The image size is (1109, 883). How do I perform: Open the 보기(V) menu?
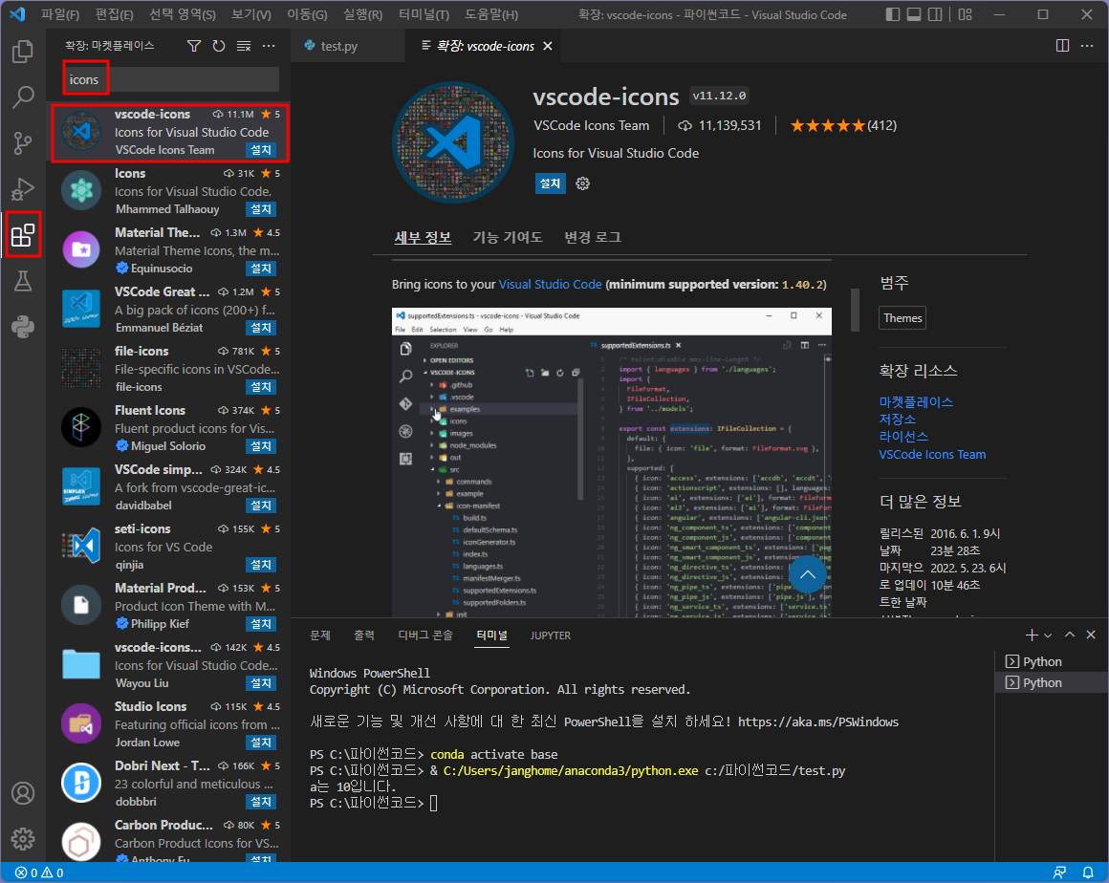click(251, 14)
